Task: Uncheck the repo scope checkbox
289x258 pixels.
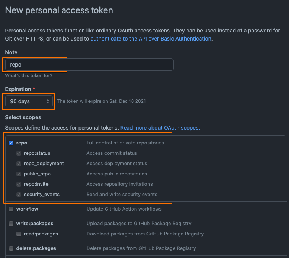Action: (x=11, y=143)
